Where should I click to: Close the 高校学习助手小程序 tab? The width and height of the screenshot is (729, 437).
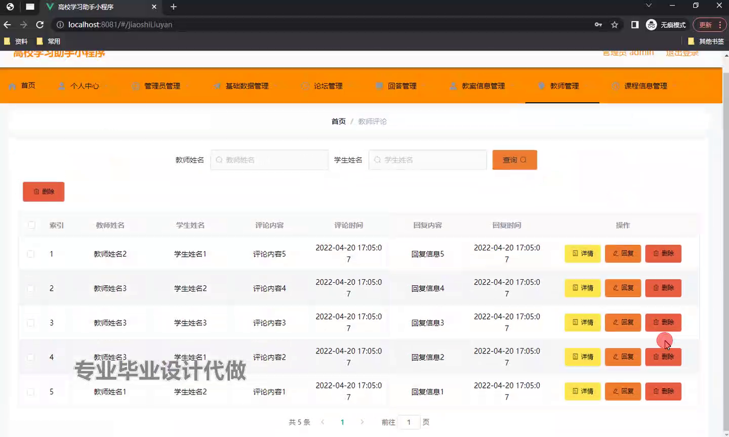[154, 7]
